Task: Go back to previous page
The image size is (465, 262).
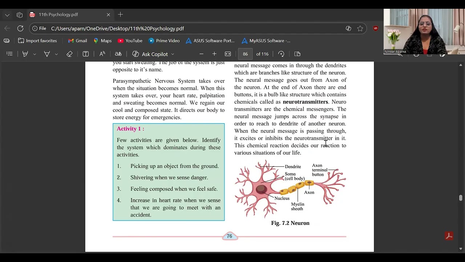Action: (x=7, y=28)
